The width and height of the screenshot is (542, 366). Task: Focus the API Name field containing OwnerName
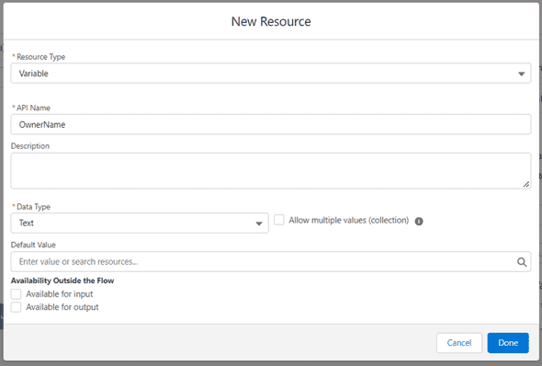[x=271, y=124]
